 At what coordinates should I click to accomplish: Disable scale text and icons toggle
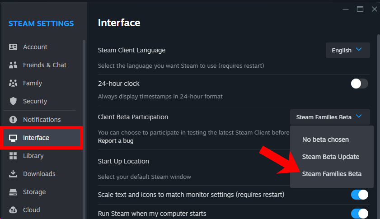(x=359, y=195)
